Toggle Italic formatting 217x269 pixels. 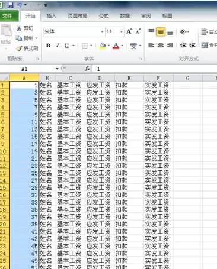[x=58, y=46]
